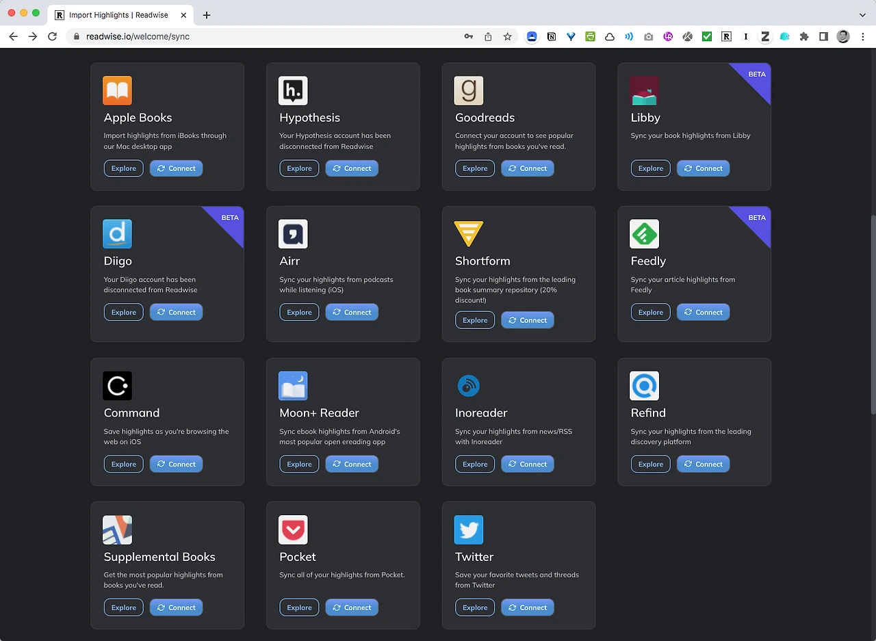Click the Feedly green logo icon

[644, 234]
